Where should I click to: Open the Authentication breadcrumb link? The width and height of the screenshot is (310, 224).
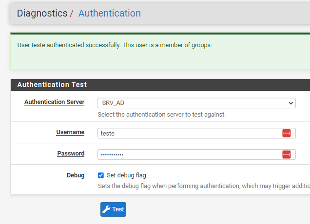click(109, 13)
